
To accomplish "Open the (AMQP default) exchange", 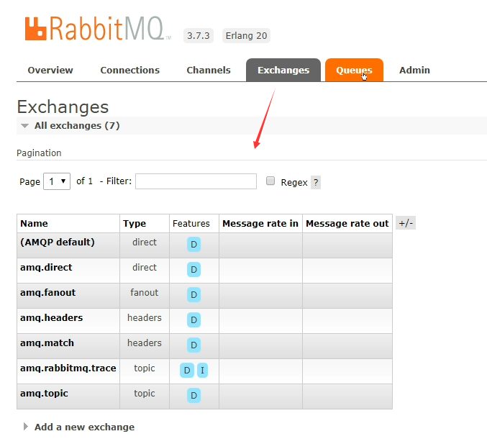I will coord(58,242).
